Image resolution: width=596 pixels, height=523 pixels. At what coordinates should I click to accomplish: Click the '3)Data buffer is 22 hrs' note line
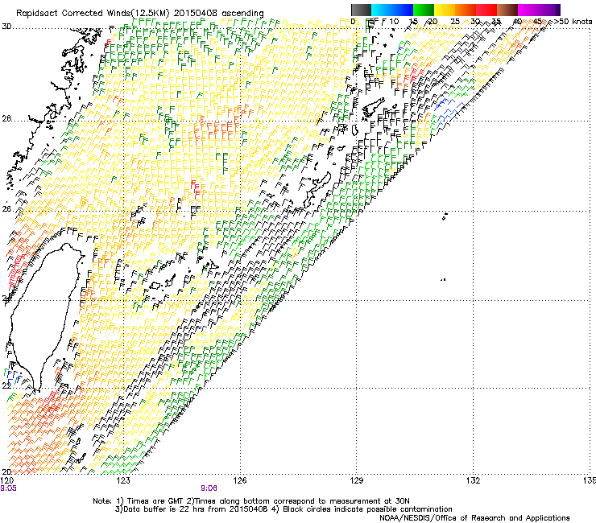coord(284,509)
